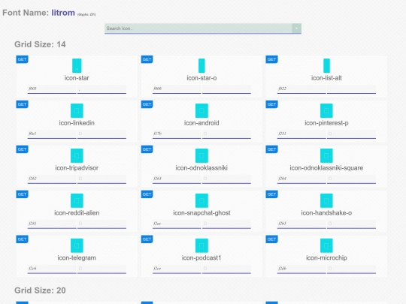
Task: Get the icon-tripadvisor icon
Action: pos(22,149)
